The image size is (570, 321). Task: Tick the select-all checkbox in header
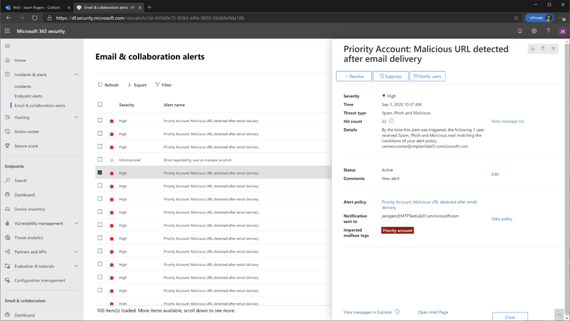(x=100, y=105)
